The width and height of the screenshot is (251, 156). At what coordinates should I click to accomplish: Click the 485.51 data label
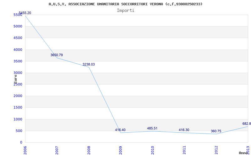click(152, 128)
